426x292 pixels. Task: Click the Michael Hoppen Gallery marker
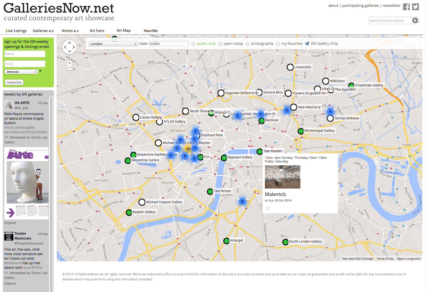pyautogui.click(x=142, y=202)
